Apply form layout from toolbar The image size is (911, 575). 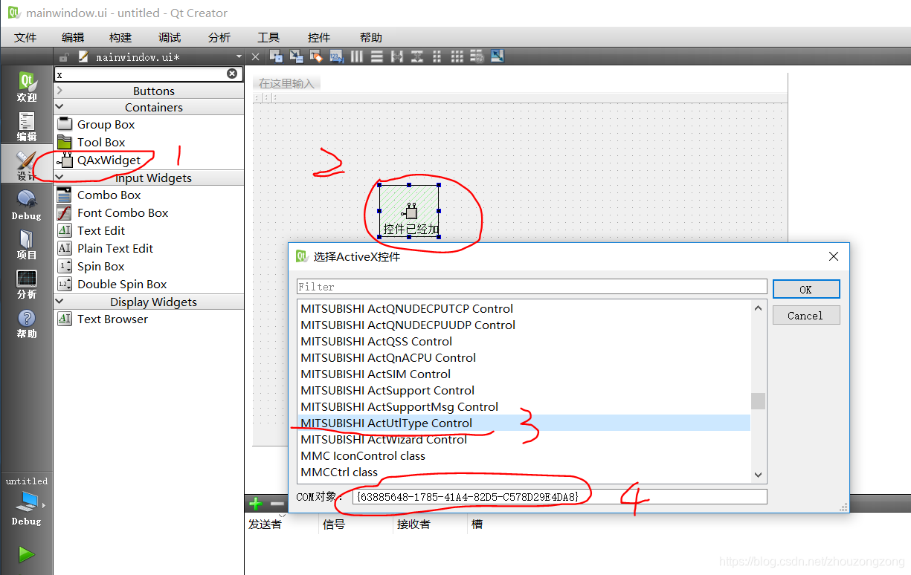coord(437,56)
